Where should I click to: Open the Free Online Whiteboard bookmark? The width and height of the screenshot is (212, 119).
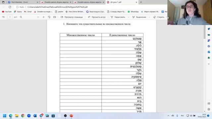[x=75, y=12]
